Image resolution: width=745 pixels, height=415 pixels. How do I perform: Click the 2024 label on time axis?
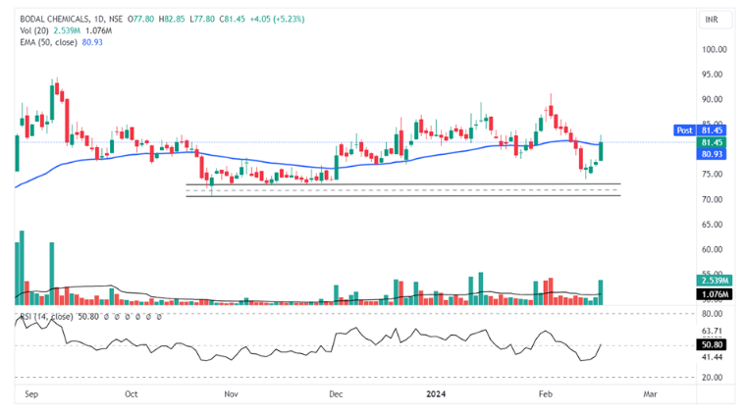[x=437, y=393]
